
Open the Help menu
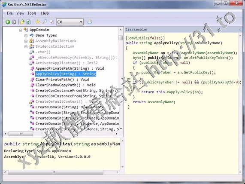coord(45,13)
